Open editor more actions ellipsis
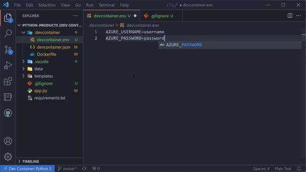 [x=298, y=16]
